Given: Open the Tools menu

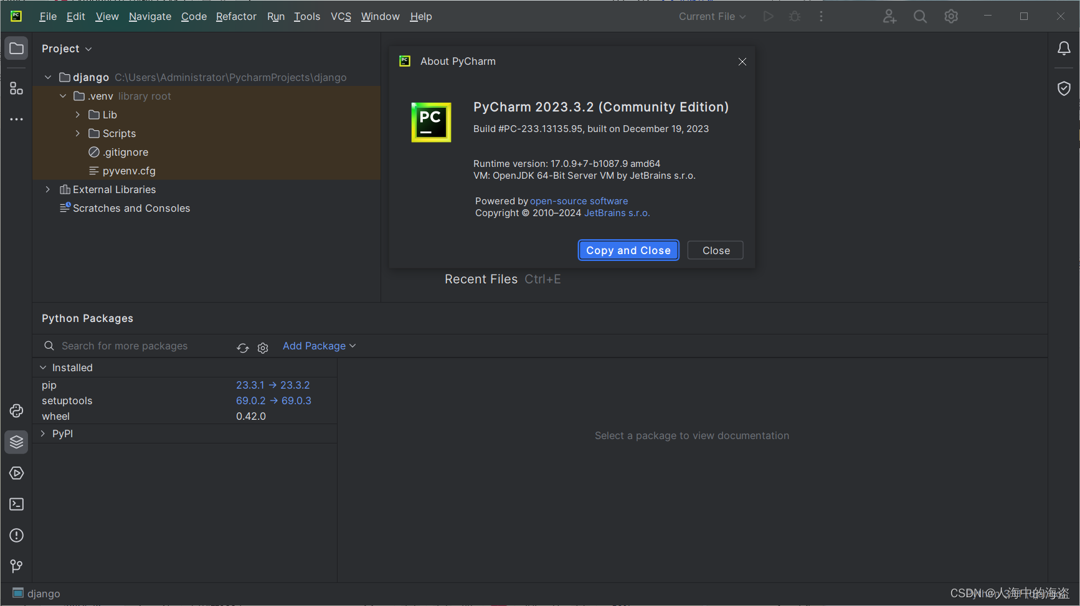Looking at the screenshot, I should (x=307, y=16).
